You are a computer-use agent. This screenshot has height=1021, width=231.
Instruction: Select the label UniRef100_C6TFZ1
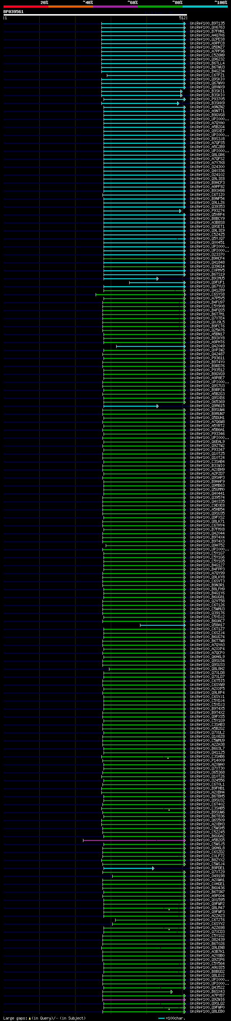pos(207,75)
